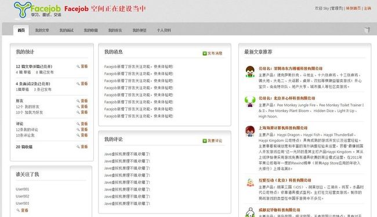Viewport: 377px width, 217px height.
Task: Click magnifier icon in 4 条面试 row
Action: pos(78,84)
